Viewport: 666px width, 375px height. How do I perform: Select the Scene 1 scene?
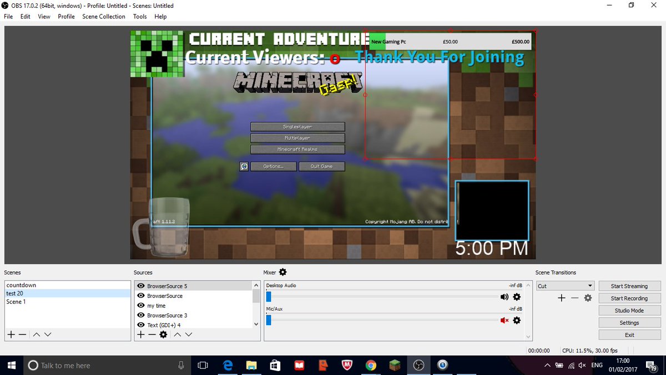click(67, 302)
